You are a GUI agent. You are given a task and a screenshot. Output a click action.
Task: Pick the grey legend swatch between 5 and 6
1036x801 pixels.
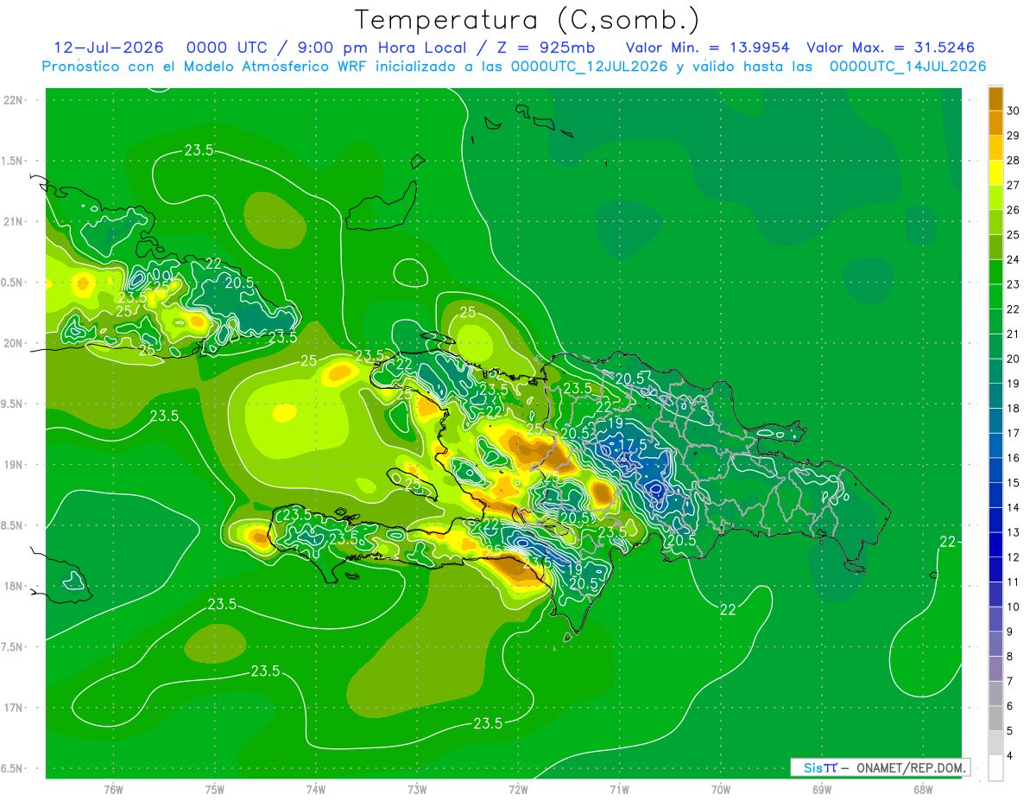995,718
